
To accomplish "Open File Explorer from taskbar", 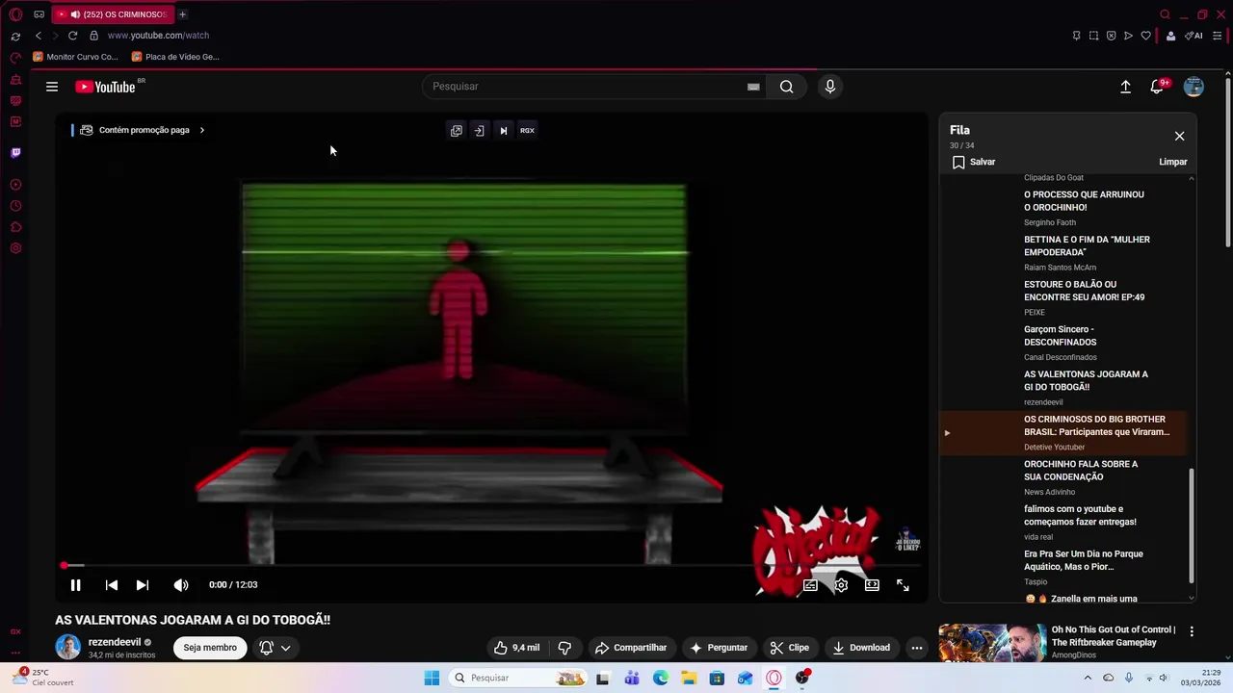I will [x=689, y=678].
